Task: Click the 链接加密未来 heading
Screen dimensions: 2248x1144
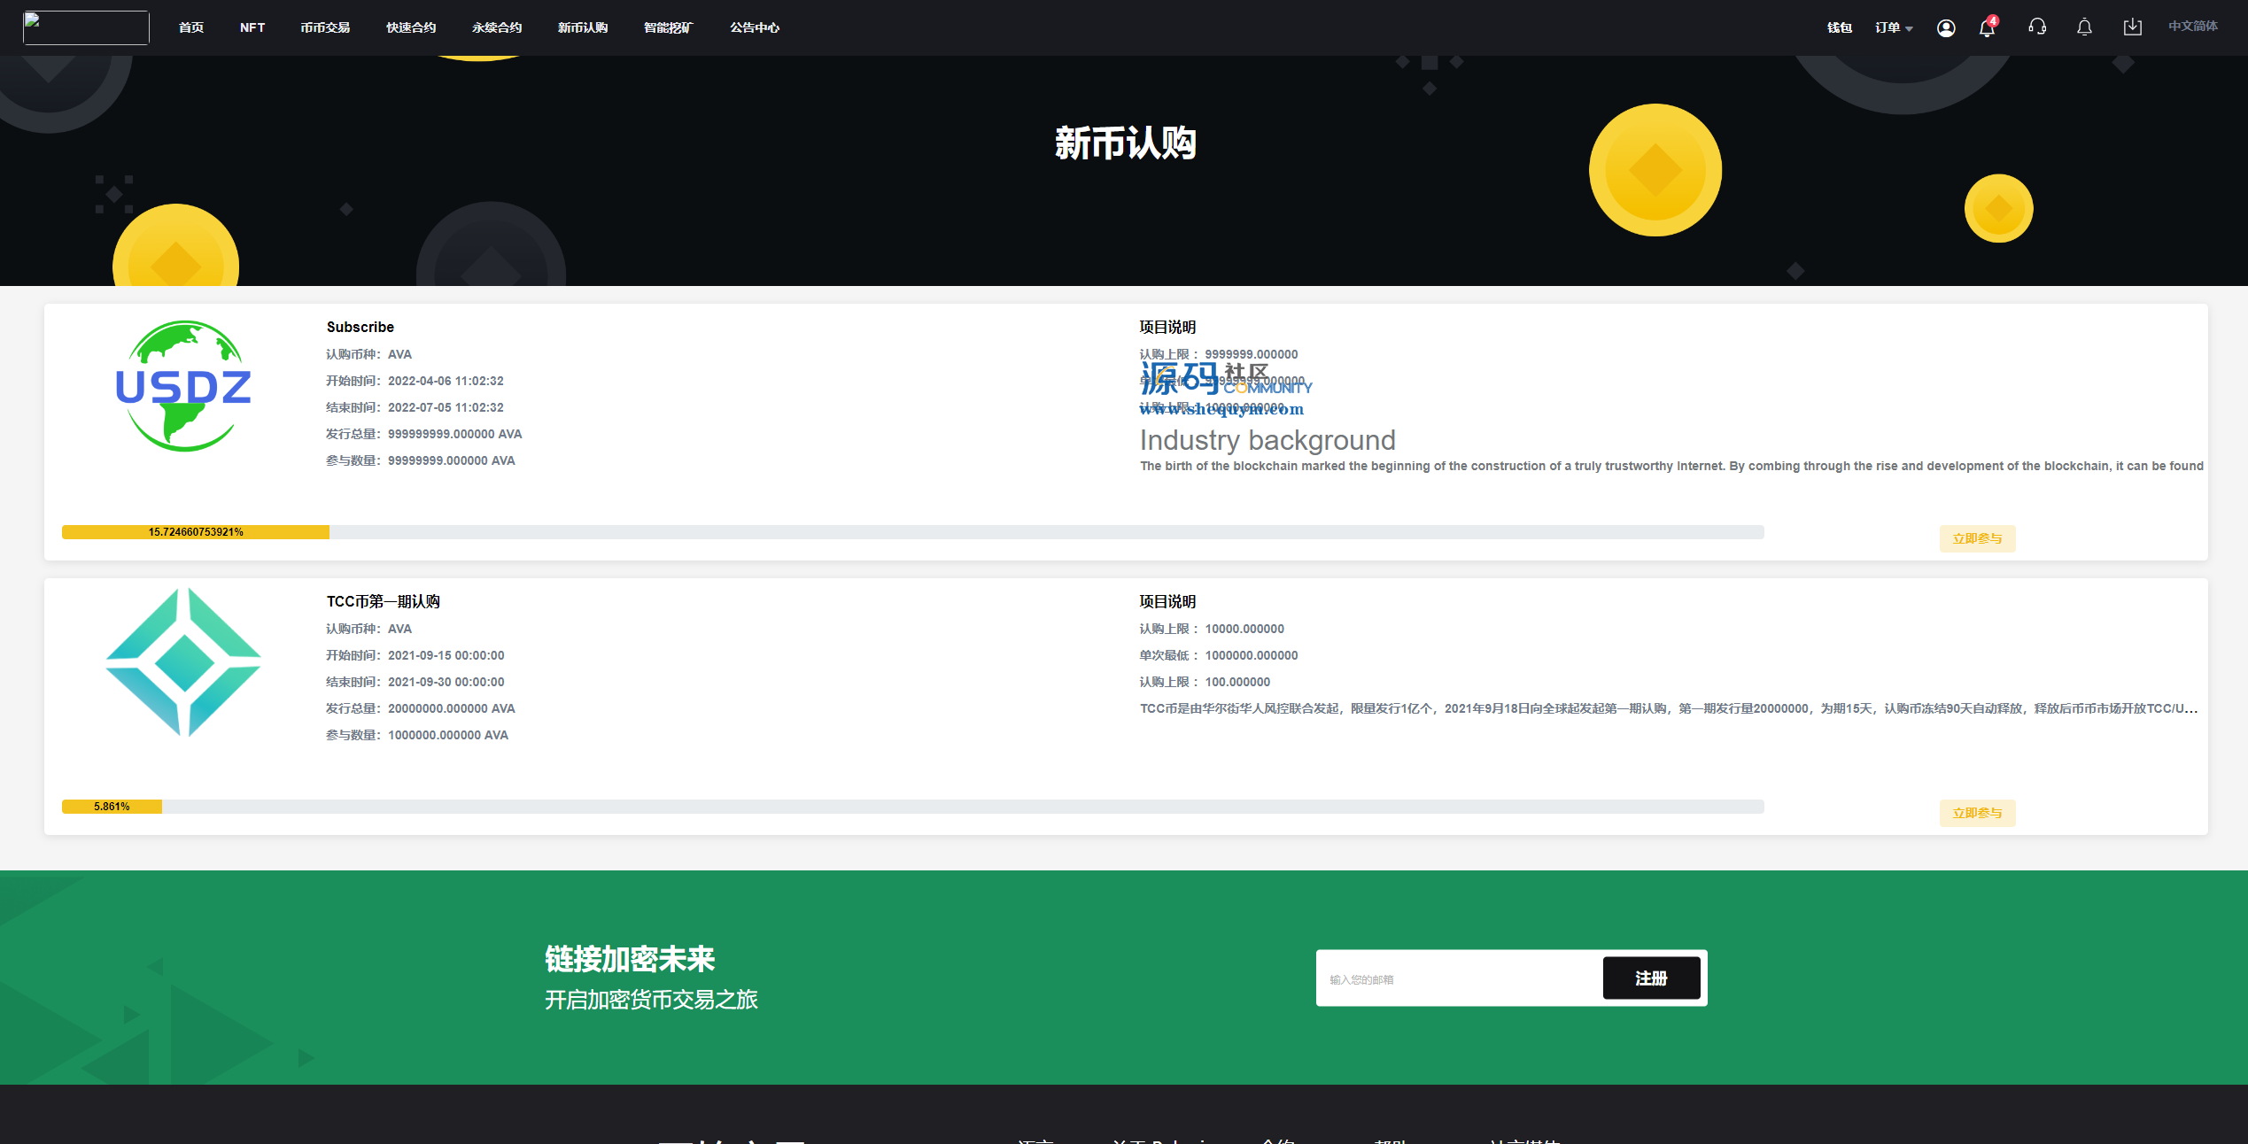Action: coord(630,959)
